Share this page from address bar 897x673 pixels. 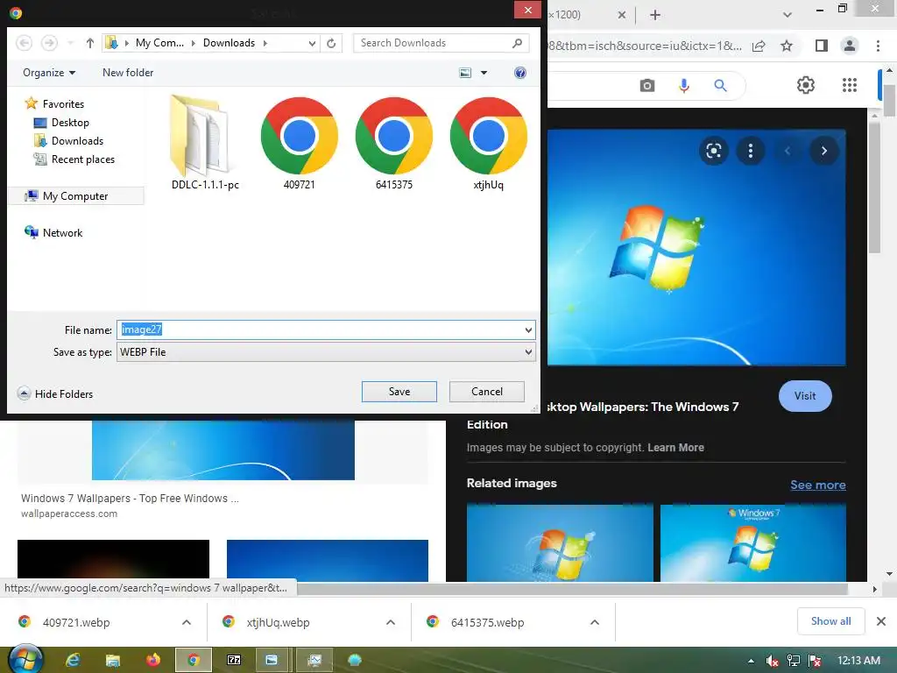pos(759,46)
